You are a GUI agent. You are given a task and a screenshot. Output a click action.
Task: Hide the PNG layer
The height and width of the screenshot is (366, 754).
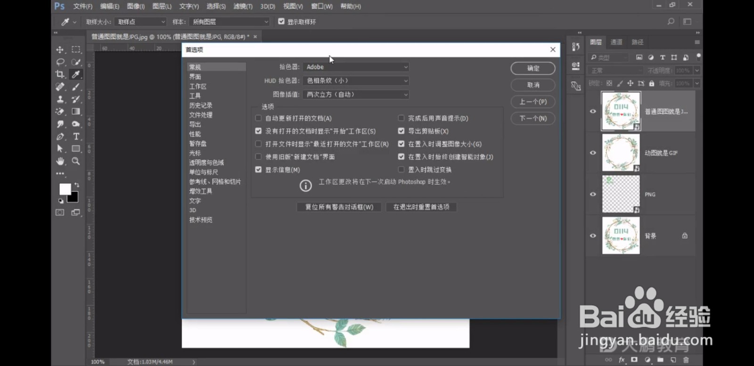click(x=593, y=194)
